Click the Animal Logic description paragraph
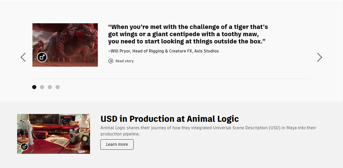The width and height of the screenshot is (343, 168). (208, 131)
